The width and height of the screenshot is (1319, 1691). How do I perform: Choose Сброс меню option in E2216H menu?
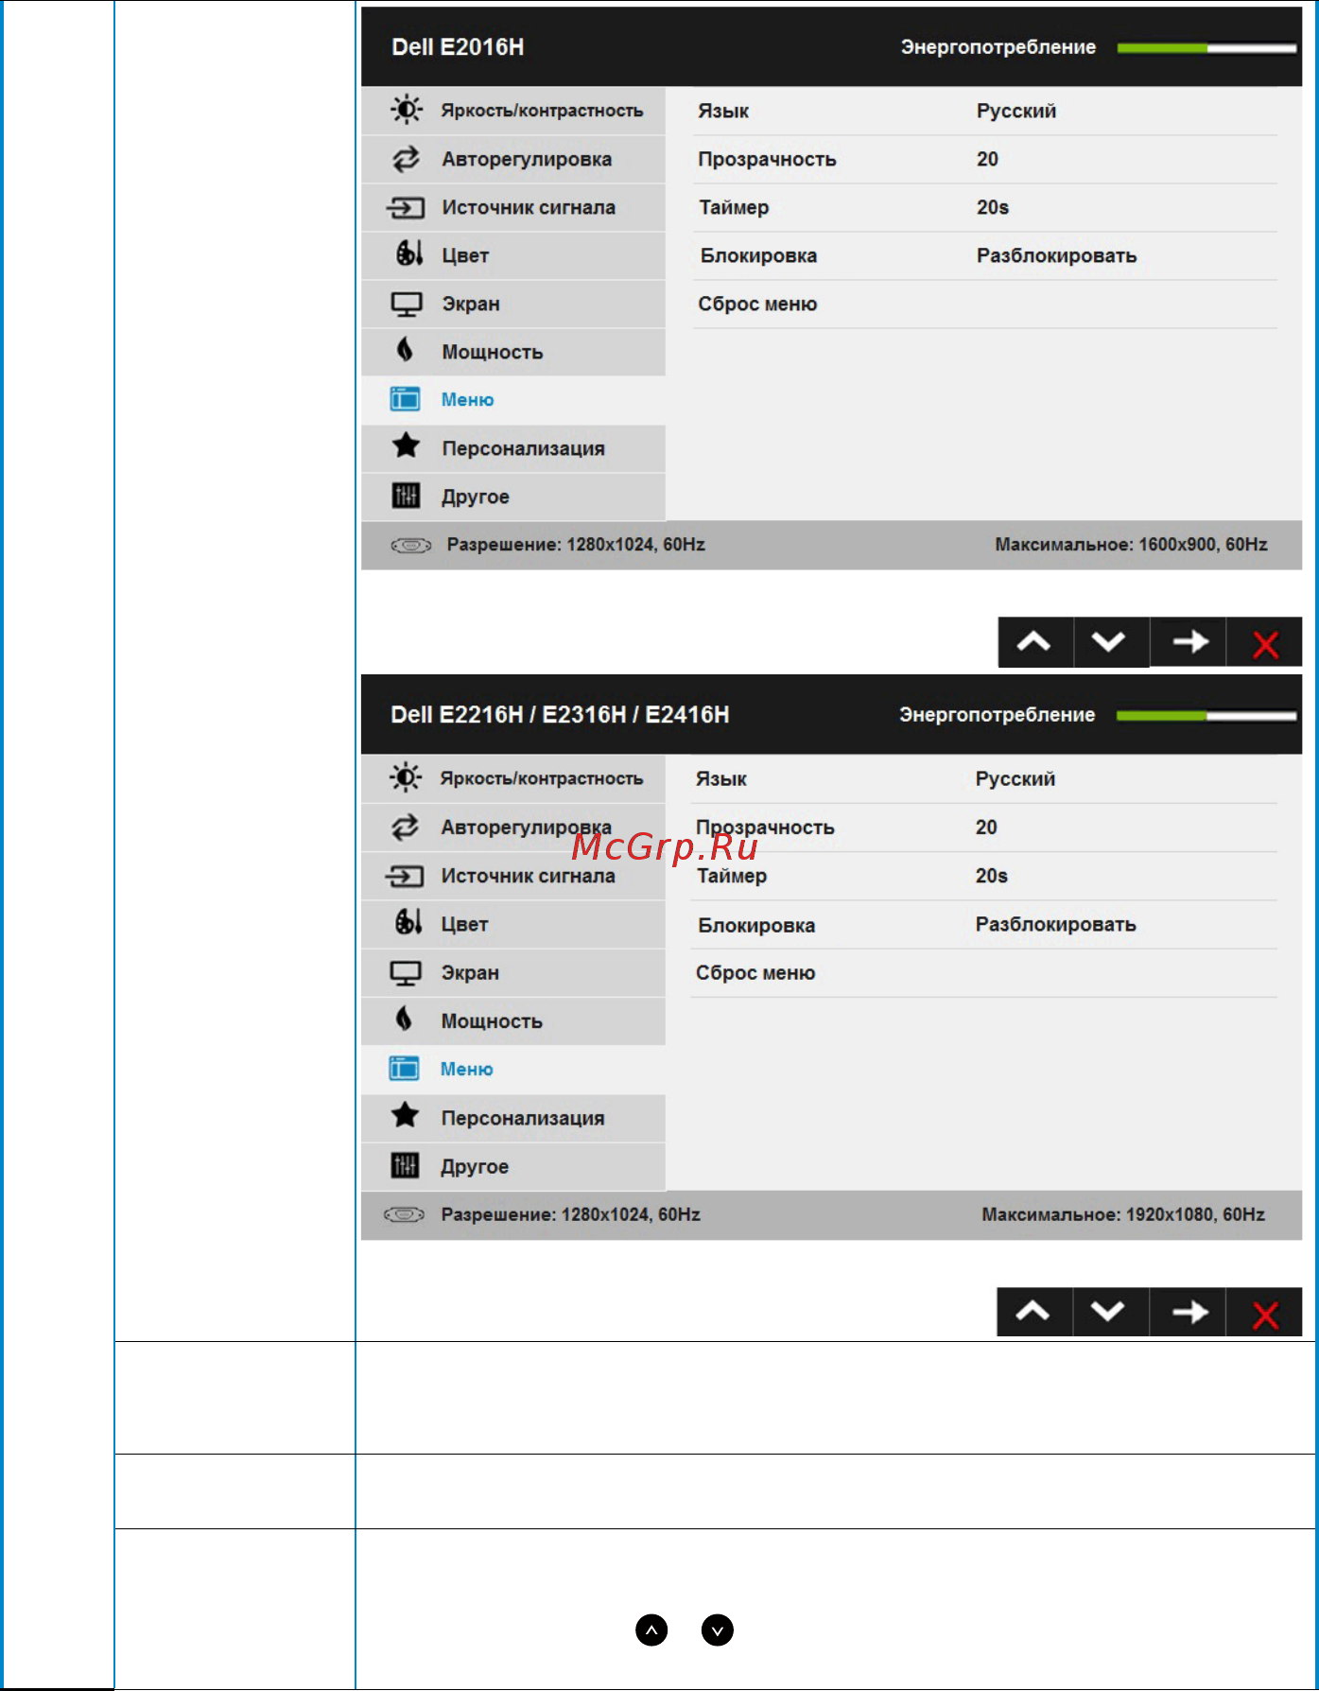(755, 972)
